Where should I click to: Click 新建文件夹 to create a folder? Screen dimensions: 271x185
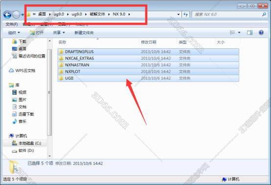coord(84,33)
